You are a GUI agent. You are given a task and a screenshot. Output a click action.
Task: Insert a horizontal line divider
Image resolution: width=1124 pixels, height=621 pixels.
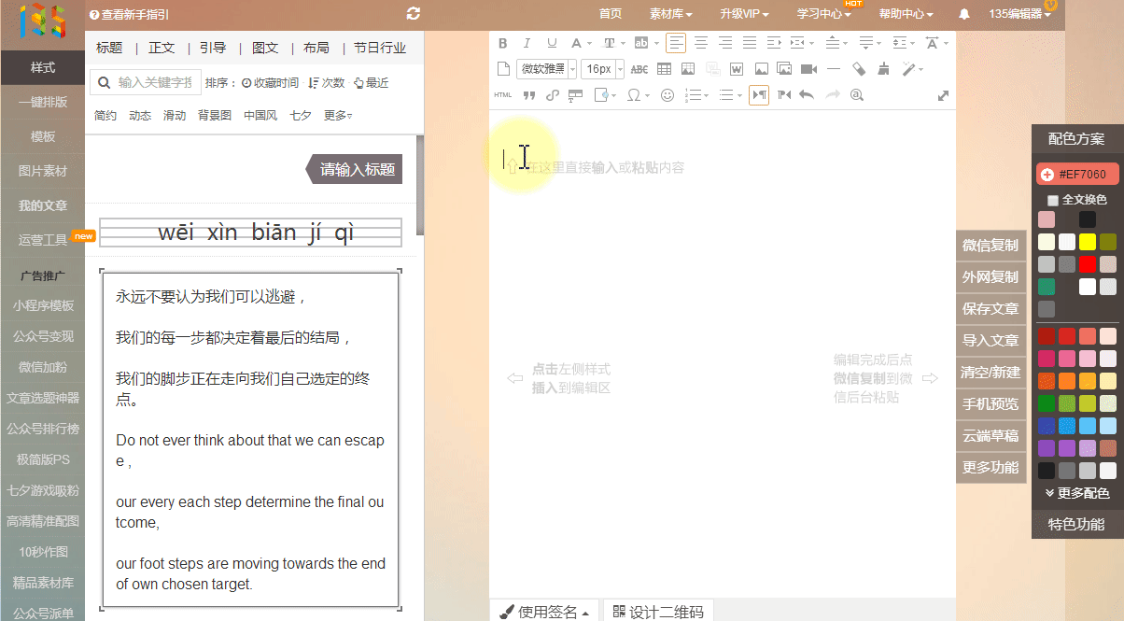pos(834,69)
